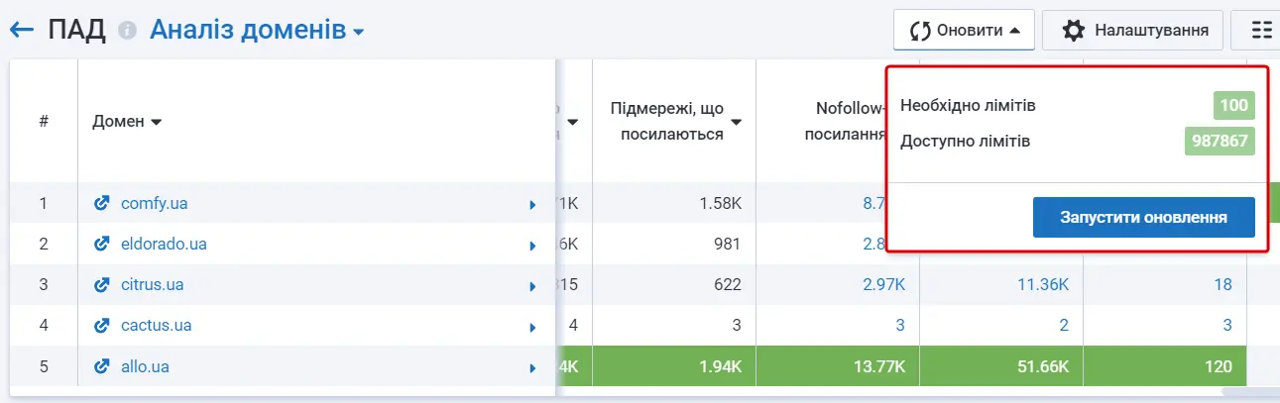
Task: Click external link icon beside citrus.ua
Action: coord(101,284)
